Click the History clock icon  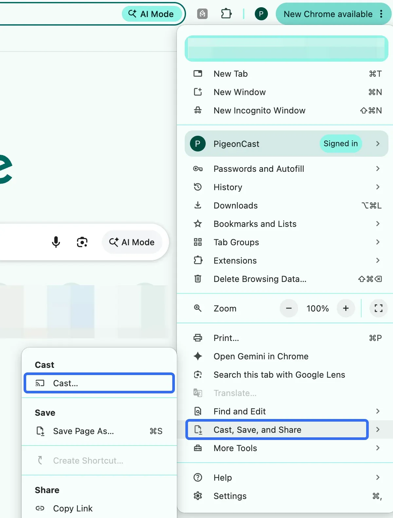pos(198,187)
